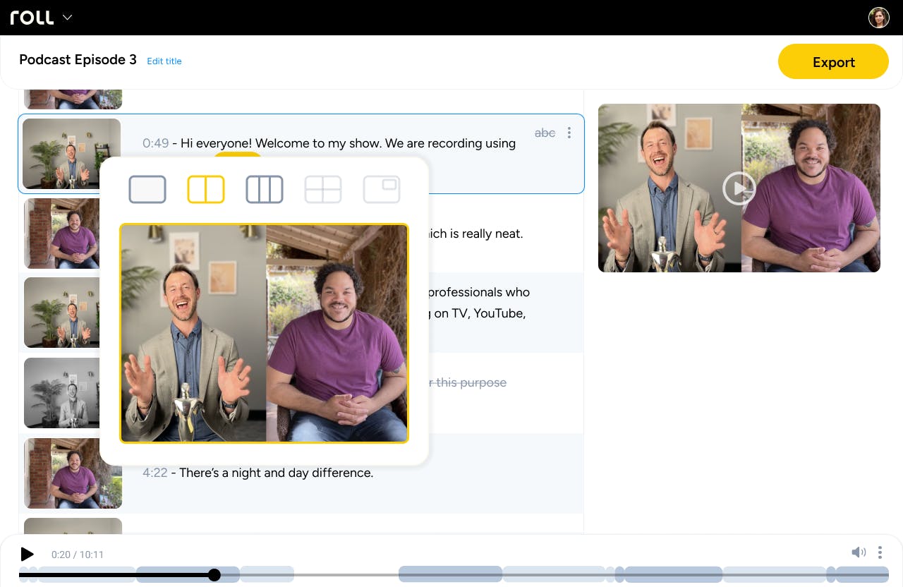This screenshot has height=587, width=903.
Task: Click the 4:22 timestamp text
Action: pos(155,473)
